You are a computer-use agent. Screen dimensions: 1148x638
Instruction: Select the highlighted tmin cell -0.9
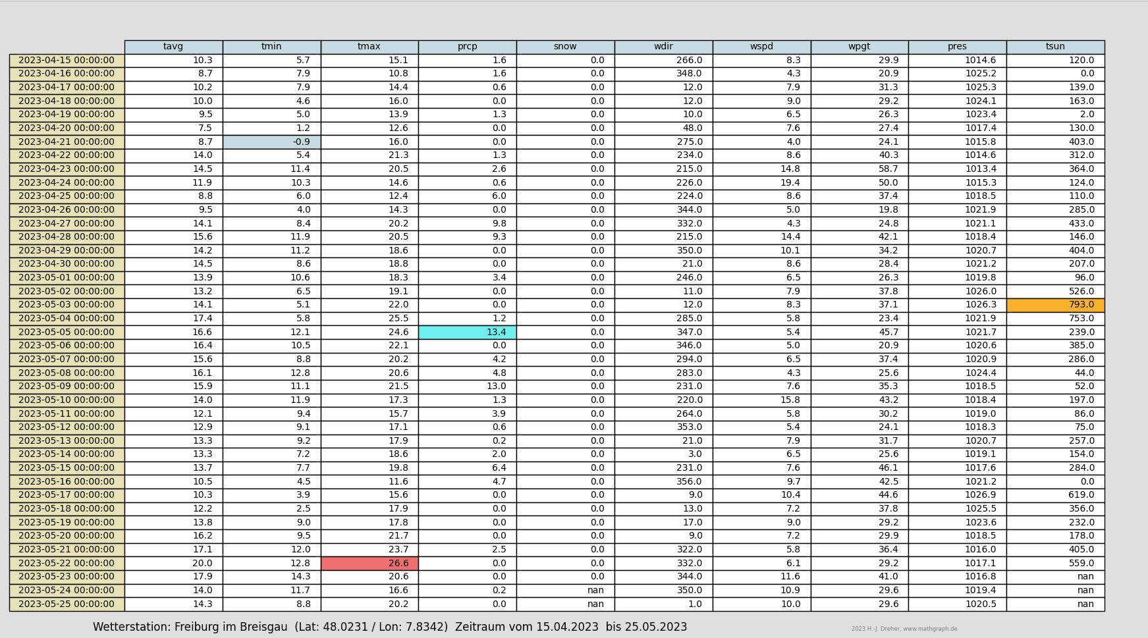pos(271,142)
